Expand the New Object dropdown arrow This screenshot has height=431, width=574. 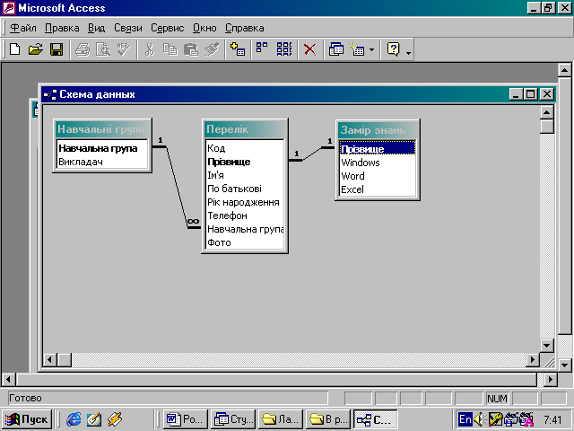pyautogui.click(x=371, y=49)
